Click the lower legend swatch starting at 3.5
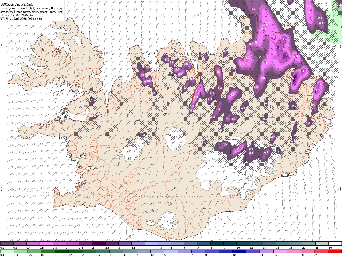Image resolution: width=342 pixels, height=257 pixels. pyautogui.click(x=130, y=251)
